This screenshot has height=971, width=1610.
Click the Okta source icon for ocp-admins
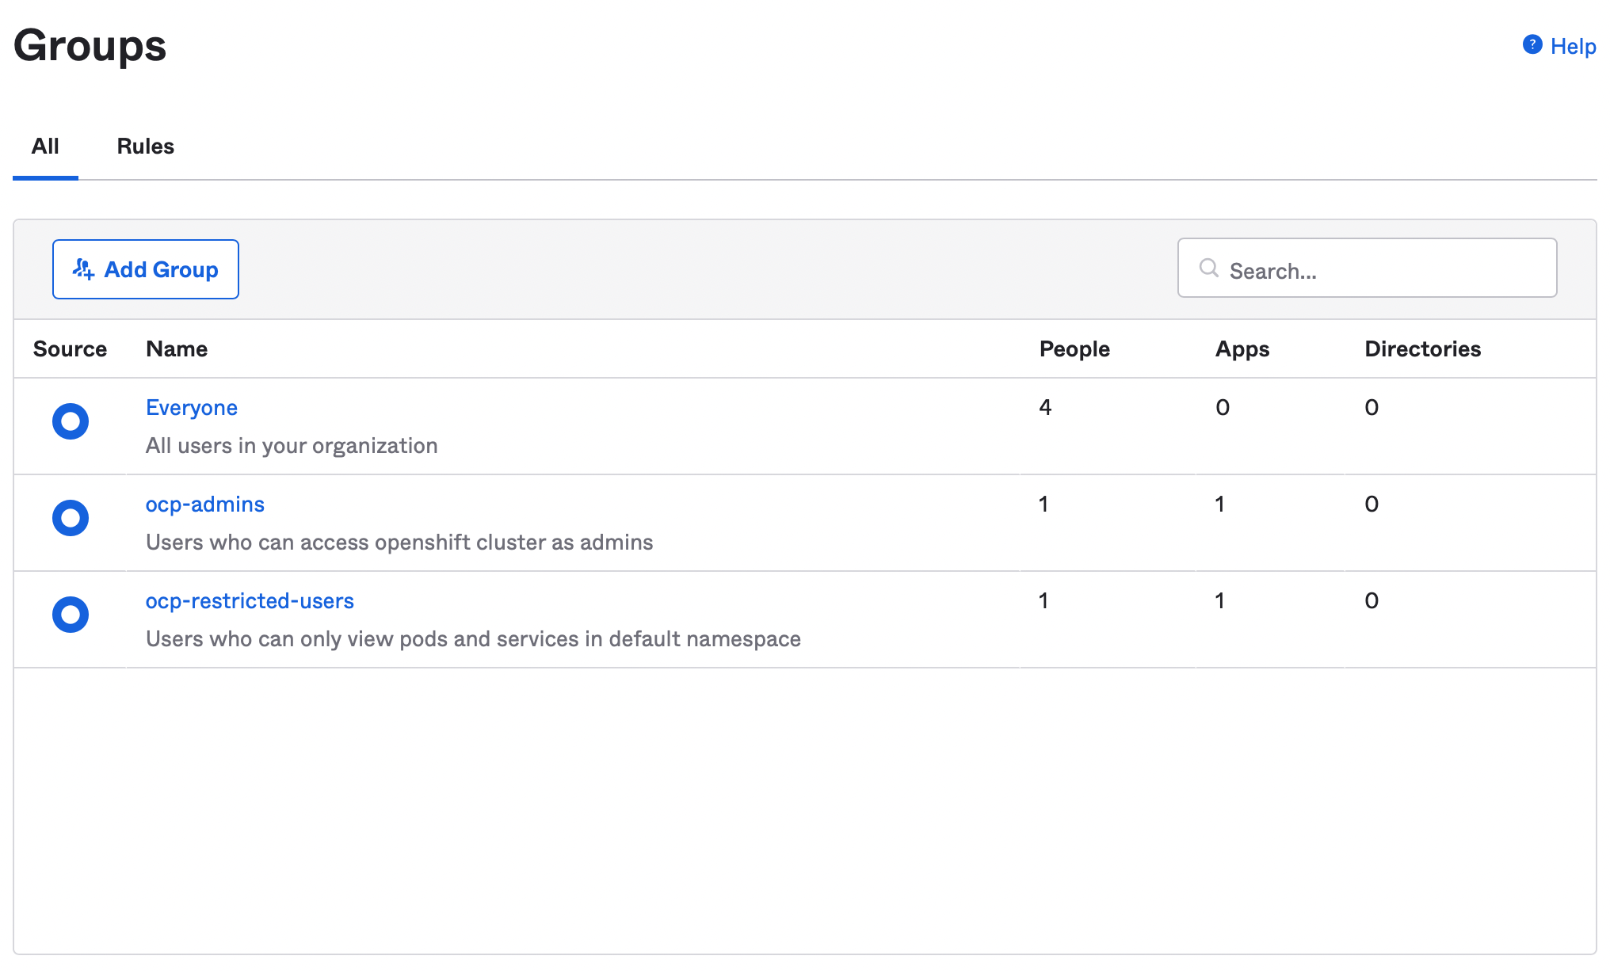pos(71,518)
